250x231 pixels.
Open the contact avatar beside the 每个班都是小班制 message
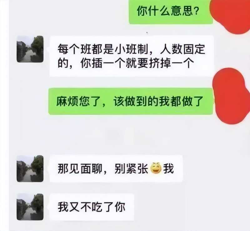(30, 49)
